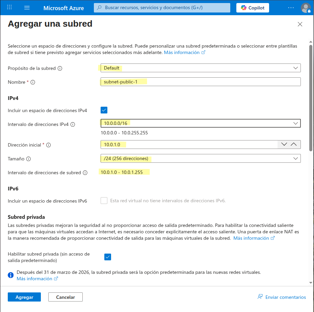
Task: Increase Dirección inicial with up arrow
Action: [x=294, y=145]
